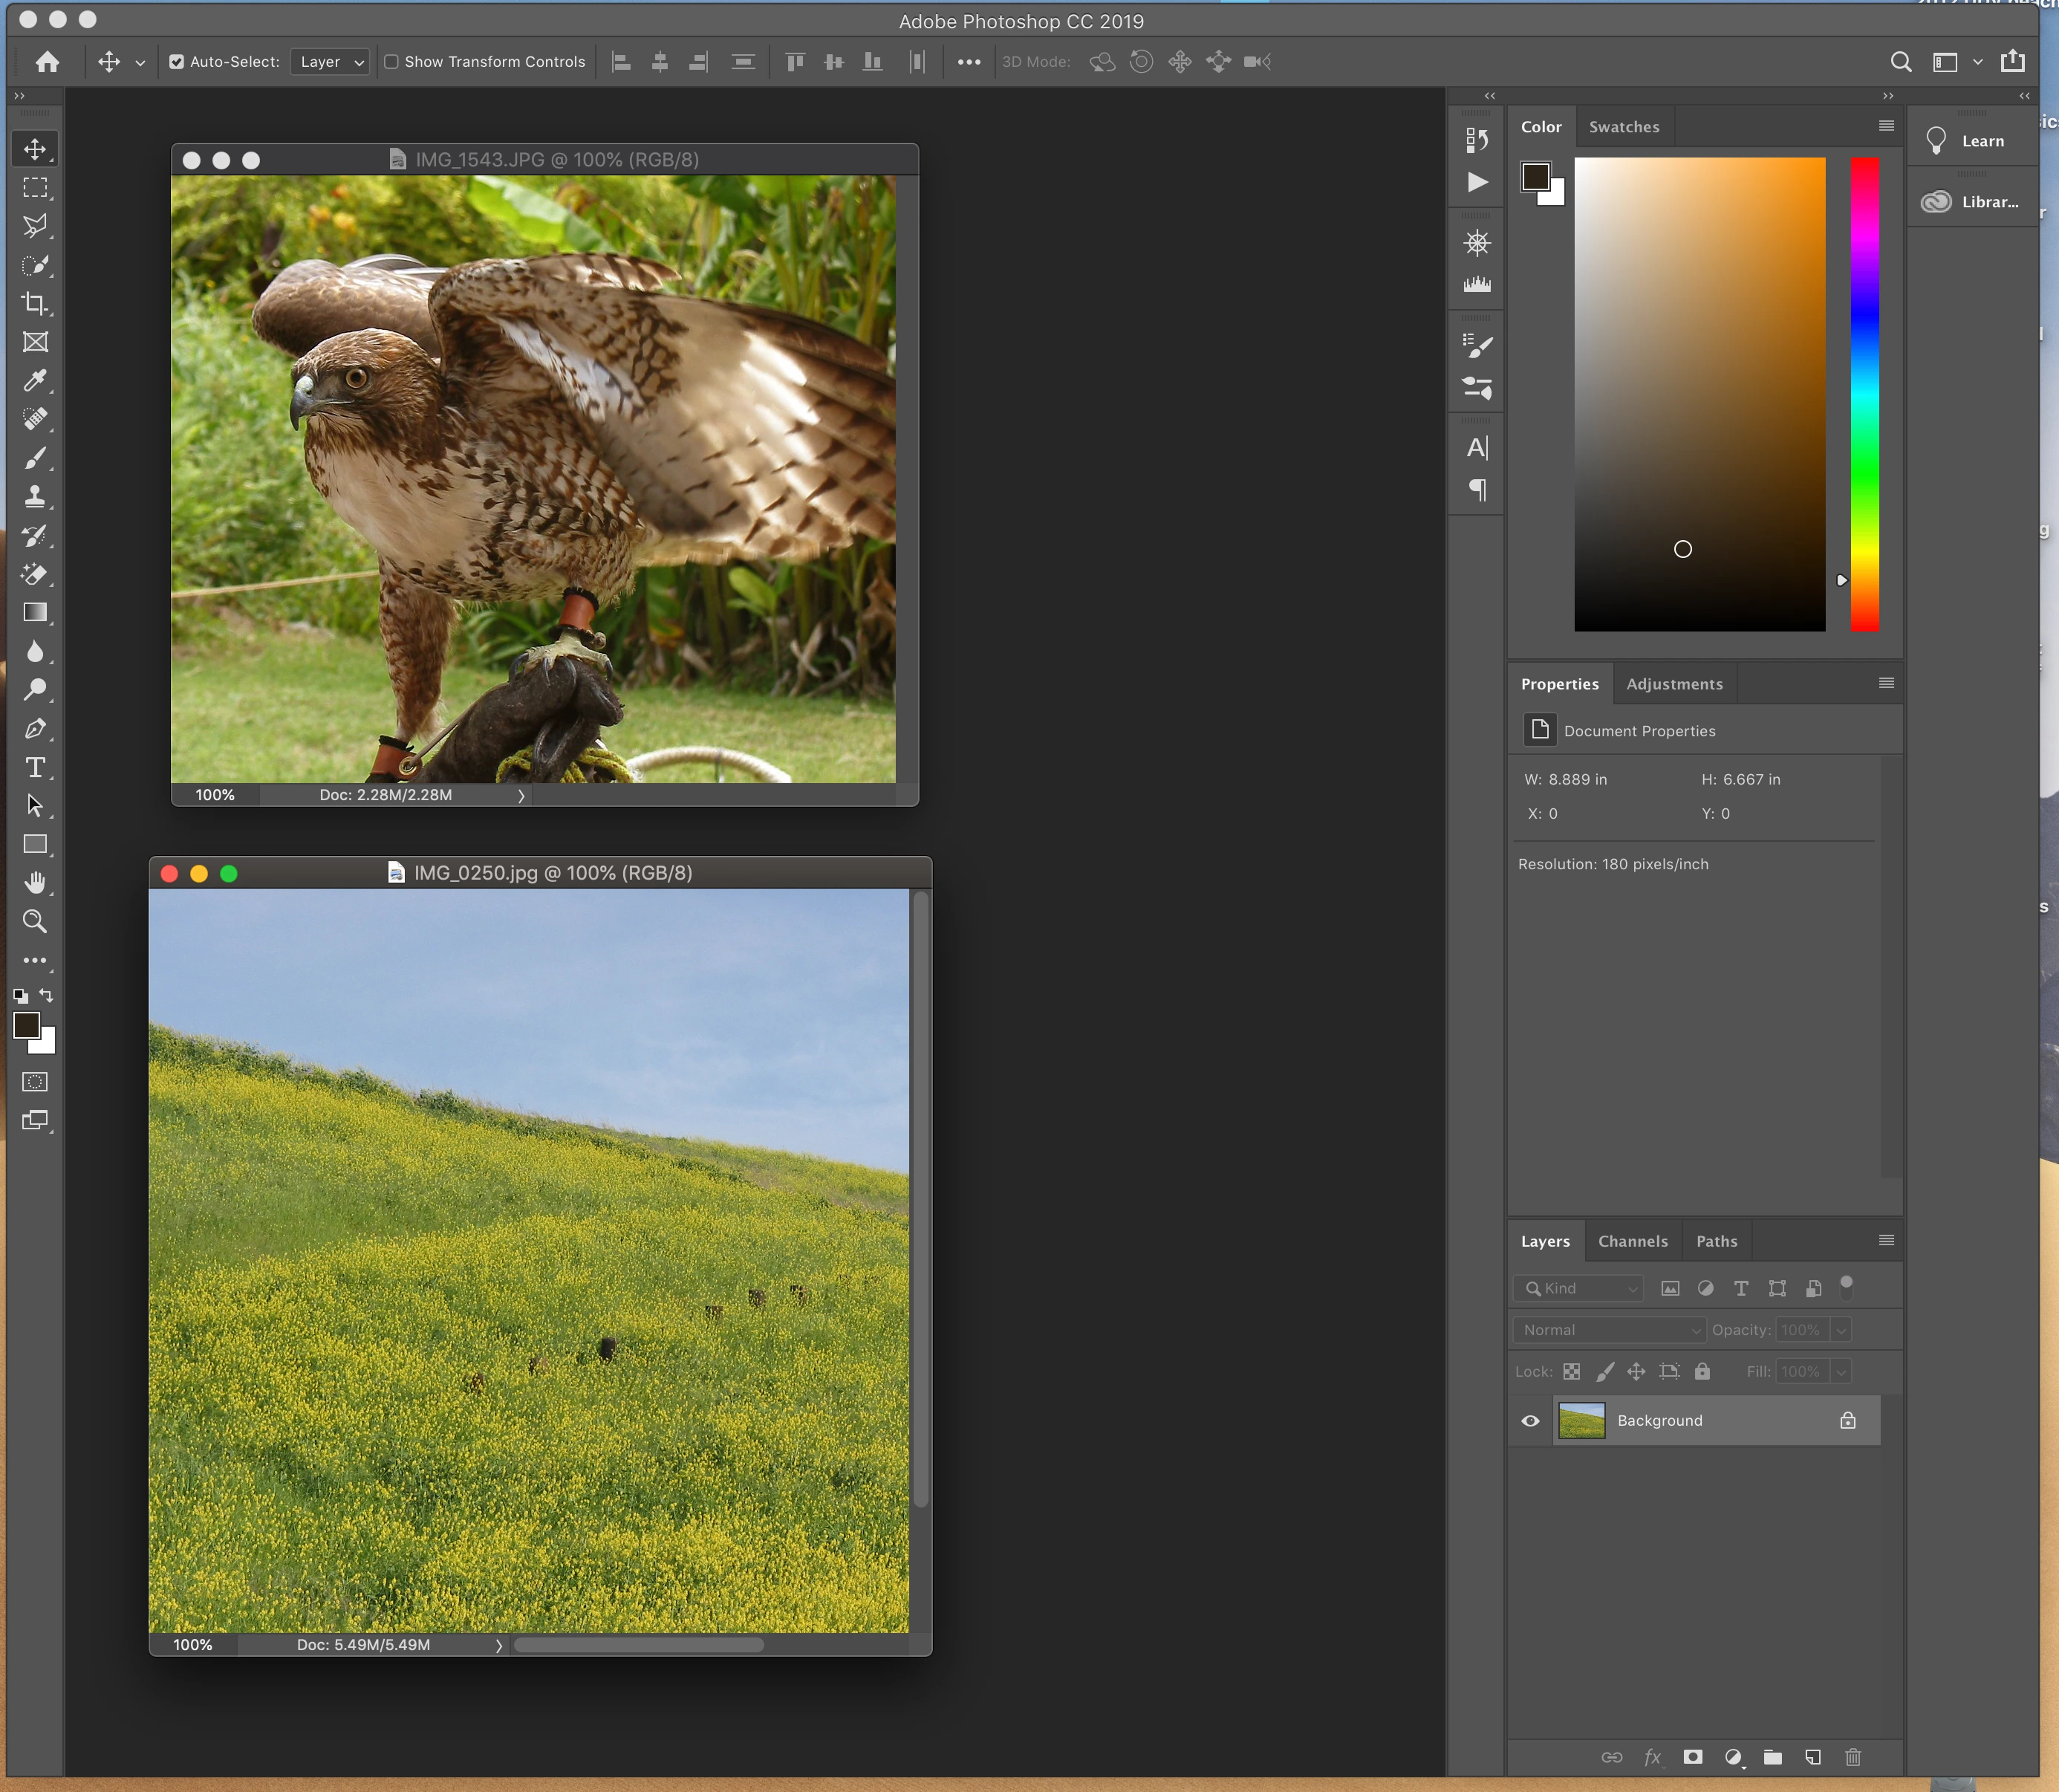This screenshot has height=1792, width=2059.
Task: Hide the Background layer with eye icon
Action: (x=1529, y=1420)
